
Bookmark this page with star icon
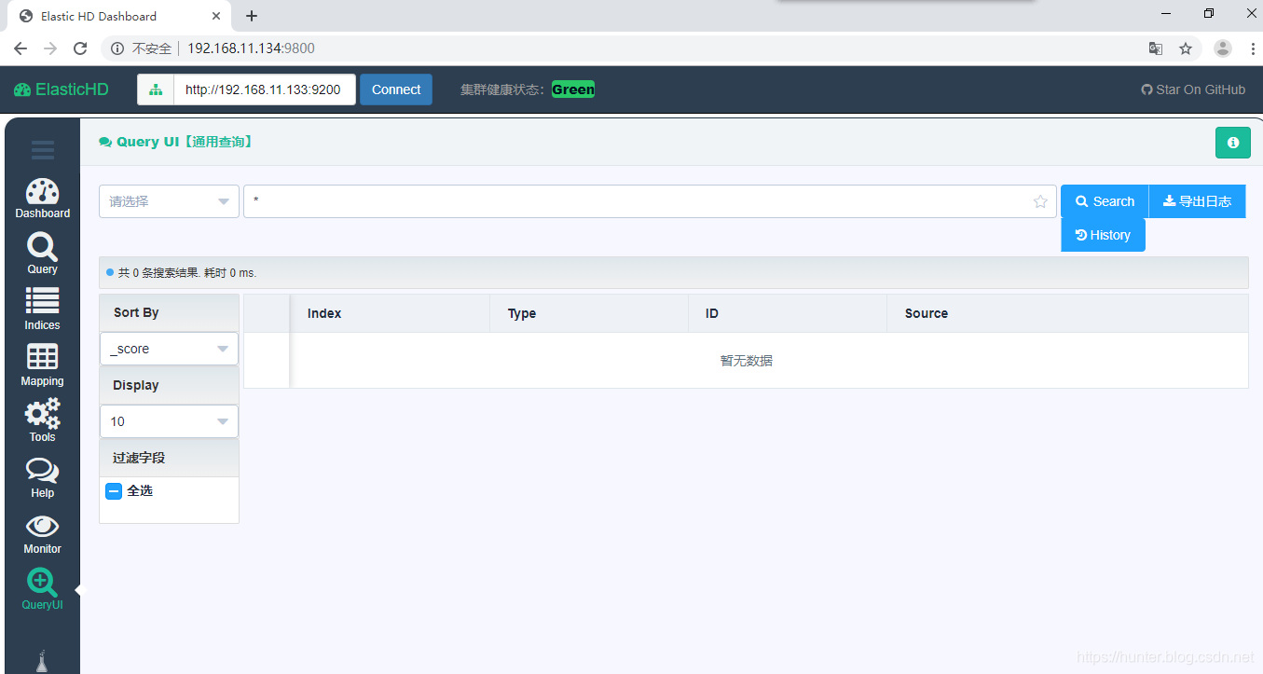pos(1186,48)
